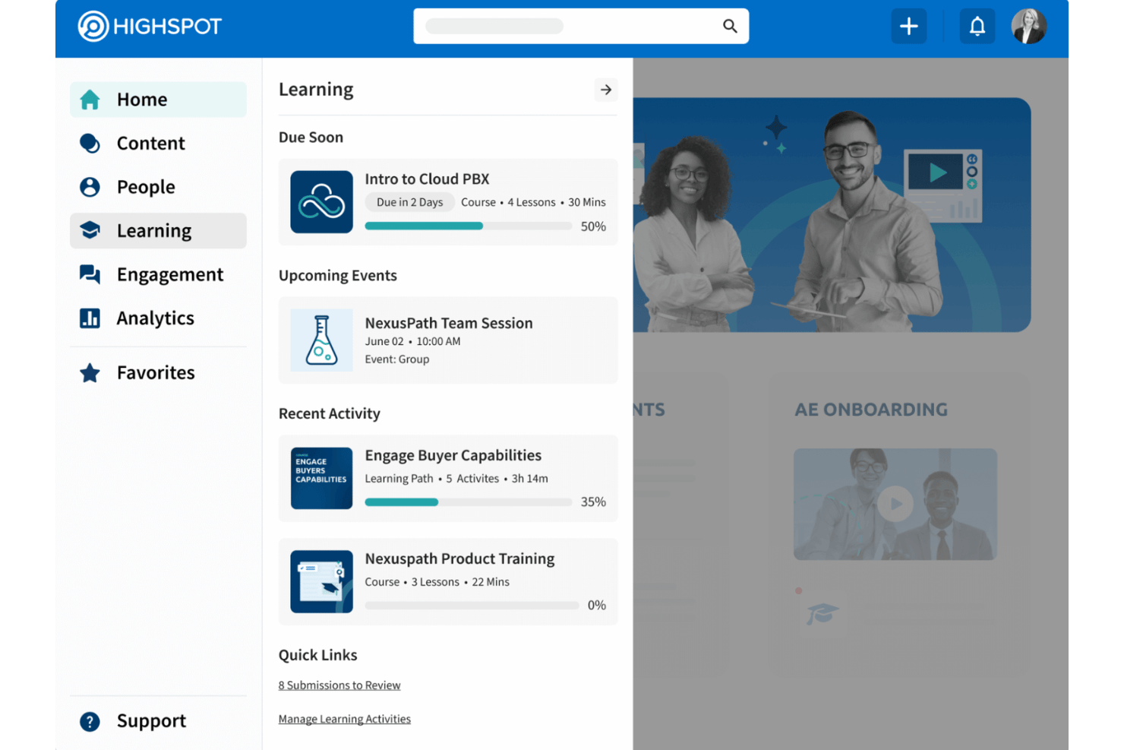Click the Learning graduation cap icon
This screenshot has height=750, width=1124.
(90, 230)
